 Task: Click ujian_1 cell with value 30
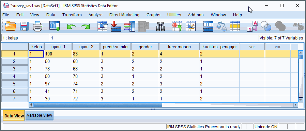tap(58, 99)
